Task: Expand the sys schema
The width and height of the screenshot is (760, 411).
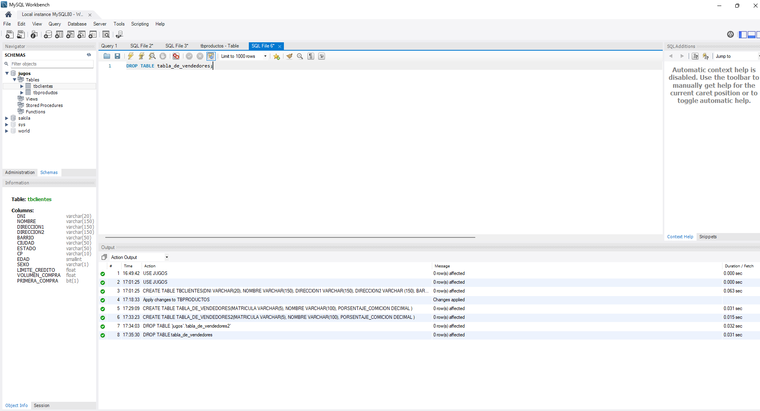Action: point(7,124)
